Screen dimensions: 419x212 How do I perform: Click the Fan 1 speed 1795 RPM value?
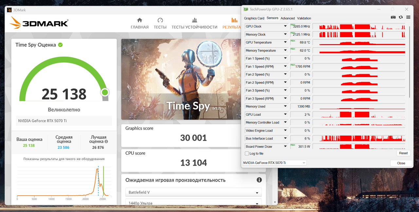[x=301, y=66]
